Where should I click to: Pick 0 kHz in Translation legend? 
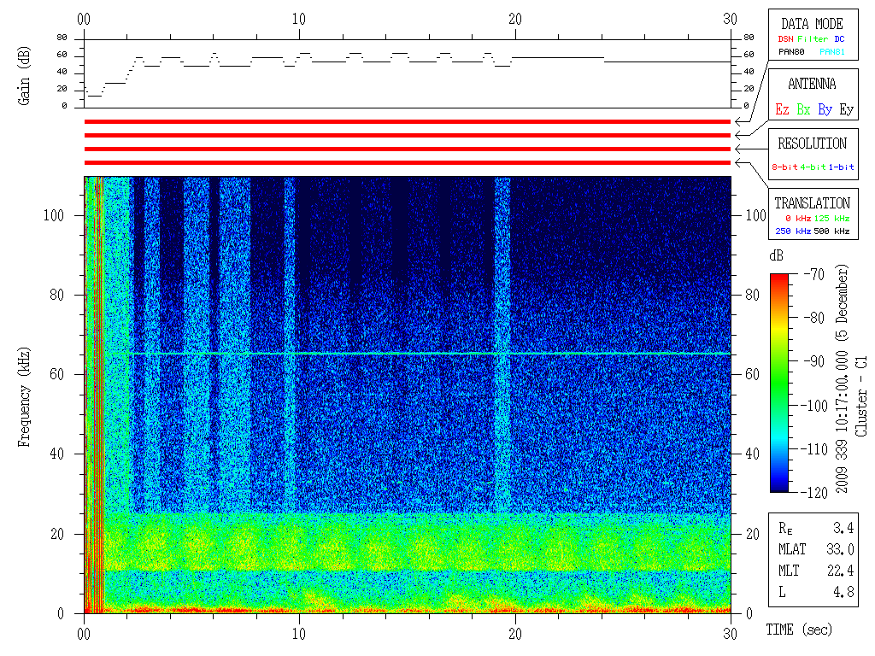[796, 219]
